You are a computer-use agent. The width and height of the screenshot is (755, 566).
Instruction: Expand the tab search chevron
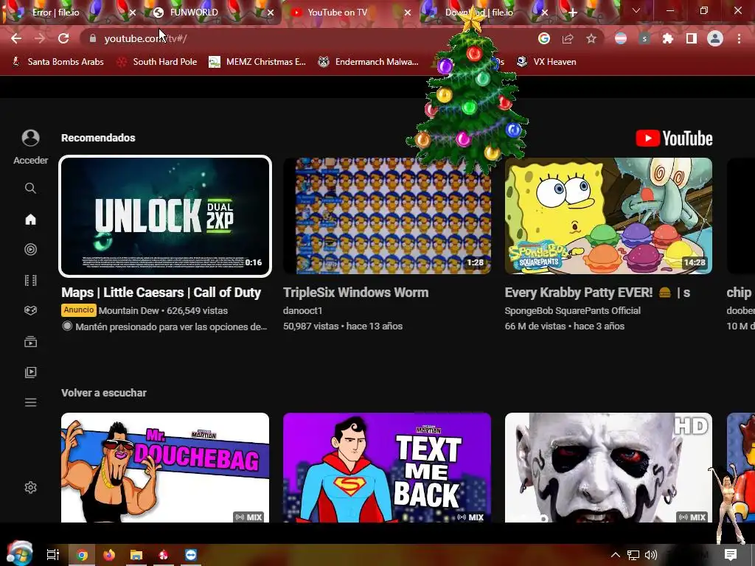[x=636, y=10]
